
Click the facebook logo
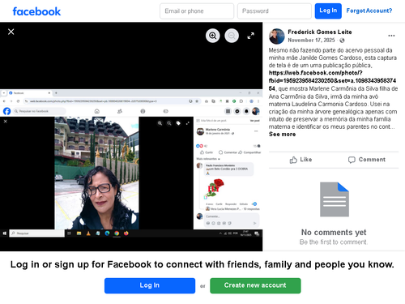click(36, 11)
